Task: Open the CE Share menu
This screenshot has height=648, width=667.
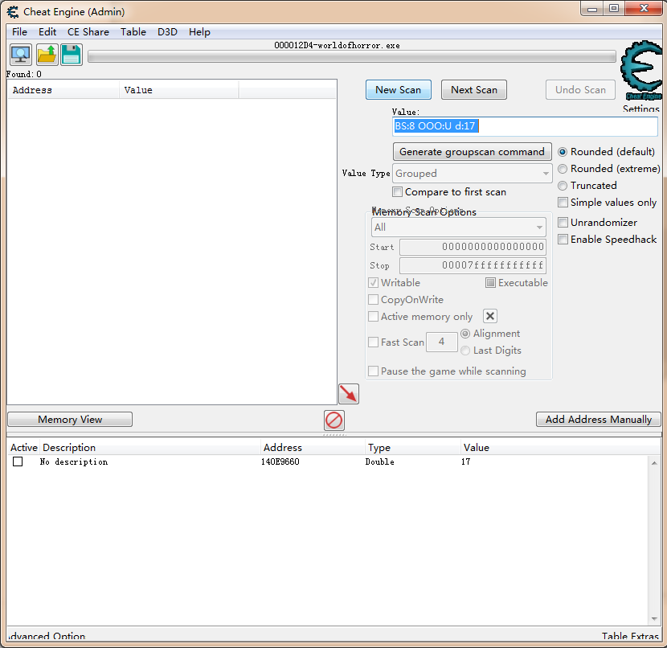Action: pos(88,32)
